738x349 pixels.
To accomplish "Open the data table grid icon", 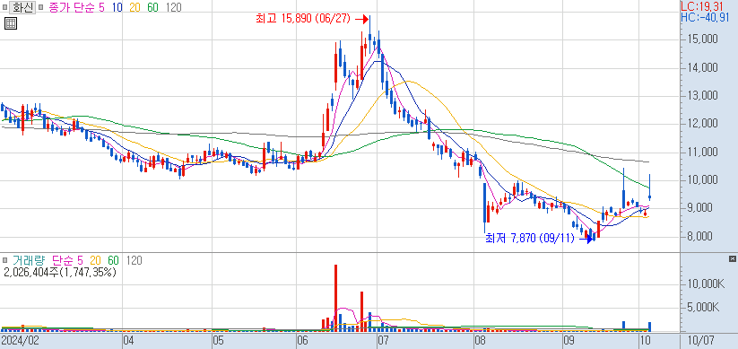I will [x=11, y=23].
